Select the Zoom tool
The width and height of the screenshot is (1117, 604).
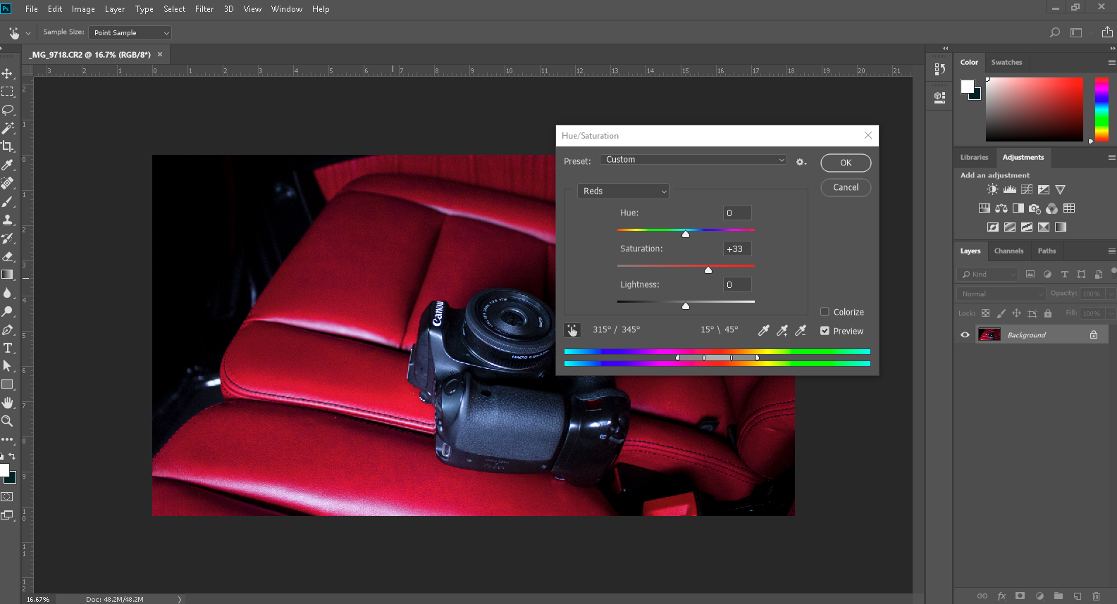pos(8,421)
